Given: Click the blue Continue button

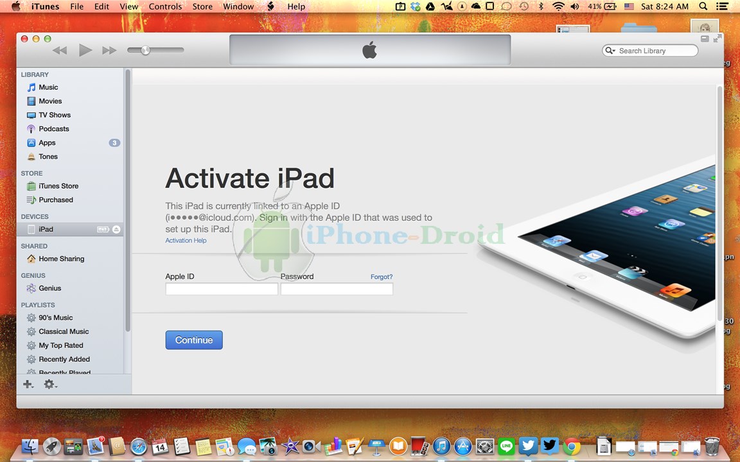Looking at the screenshot, I should tap(193, 340).
